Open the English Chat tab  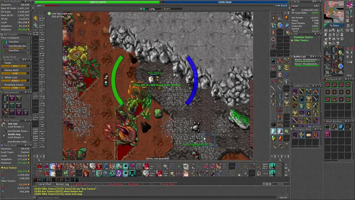point(80,184)
